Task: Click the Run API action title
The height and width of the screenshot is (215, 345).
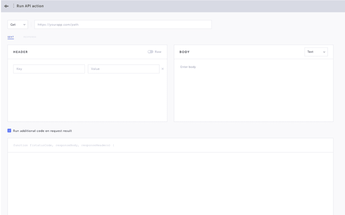Action: coord(31,6)
